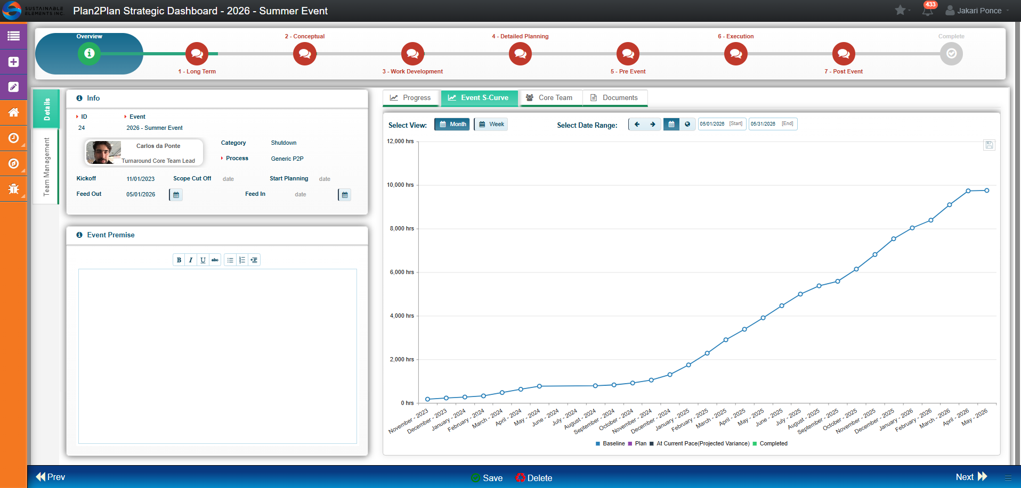Screen dimensions: 1021x488
Task: Click the Kickoff date 11/01/2023
Action: click(x=141, y=179)
